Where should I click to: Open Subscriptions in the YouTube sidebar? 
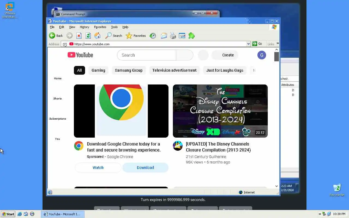coord(58,119)
